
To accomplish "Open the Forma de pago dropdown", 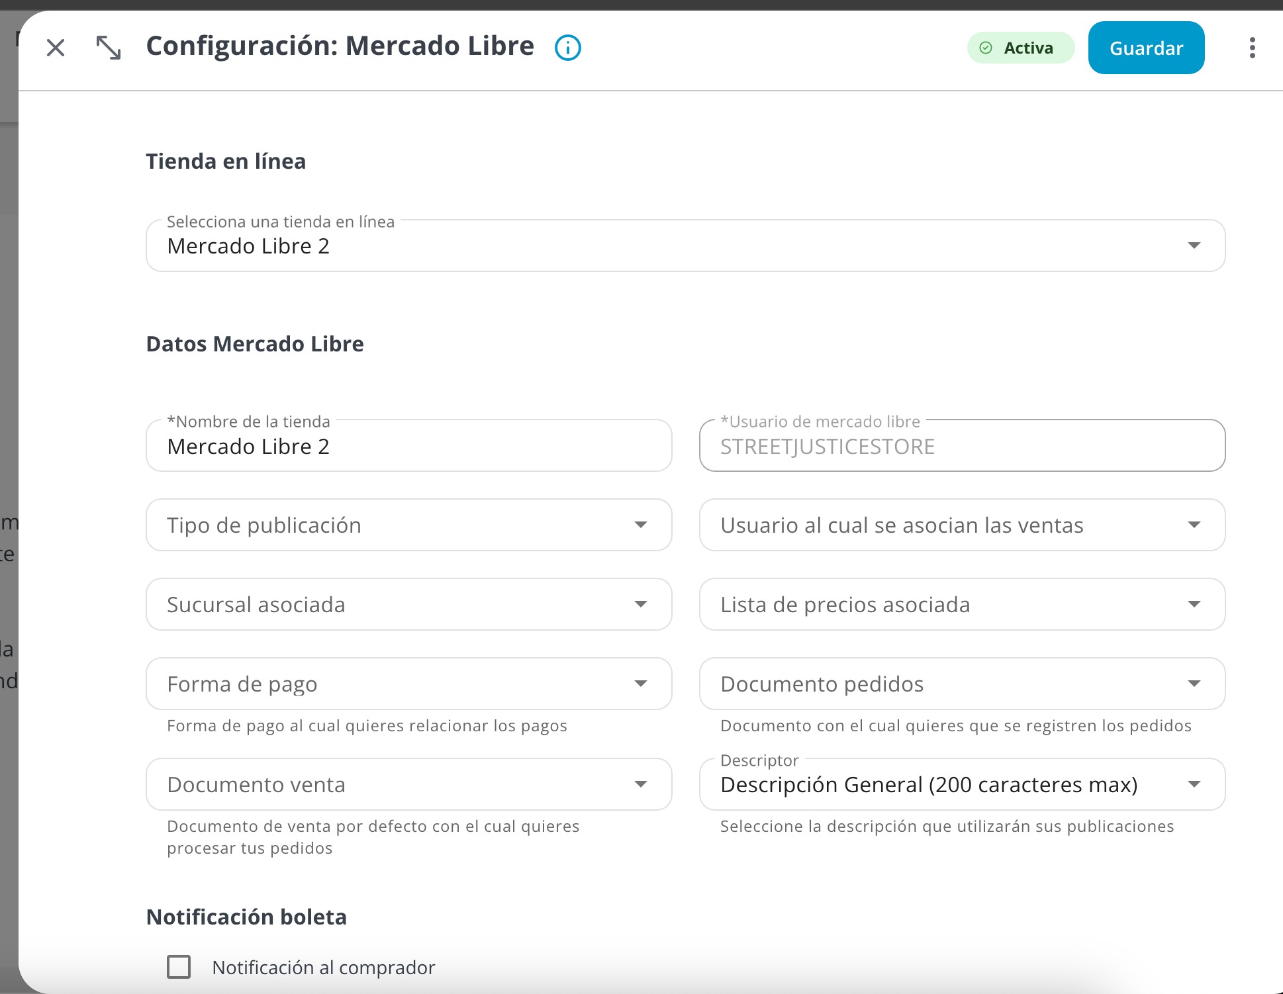I will pos(409,684).
